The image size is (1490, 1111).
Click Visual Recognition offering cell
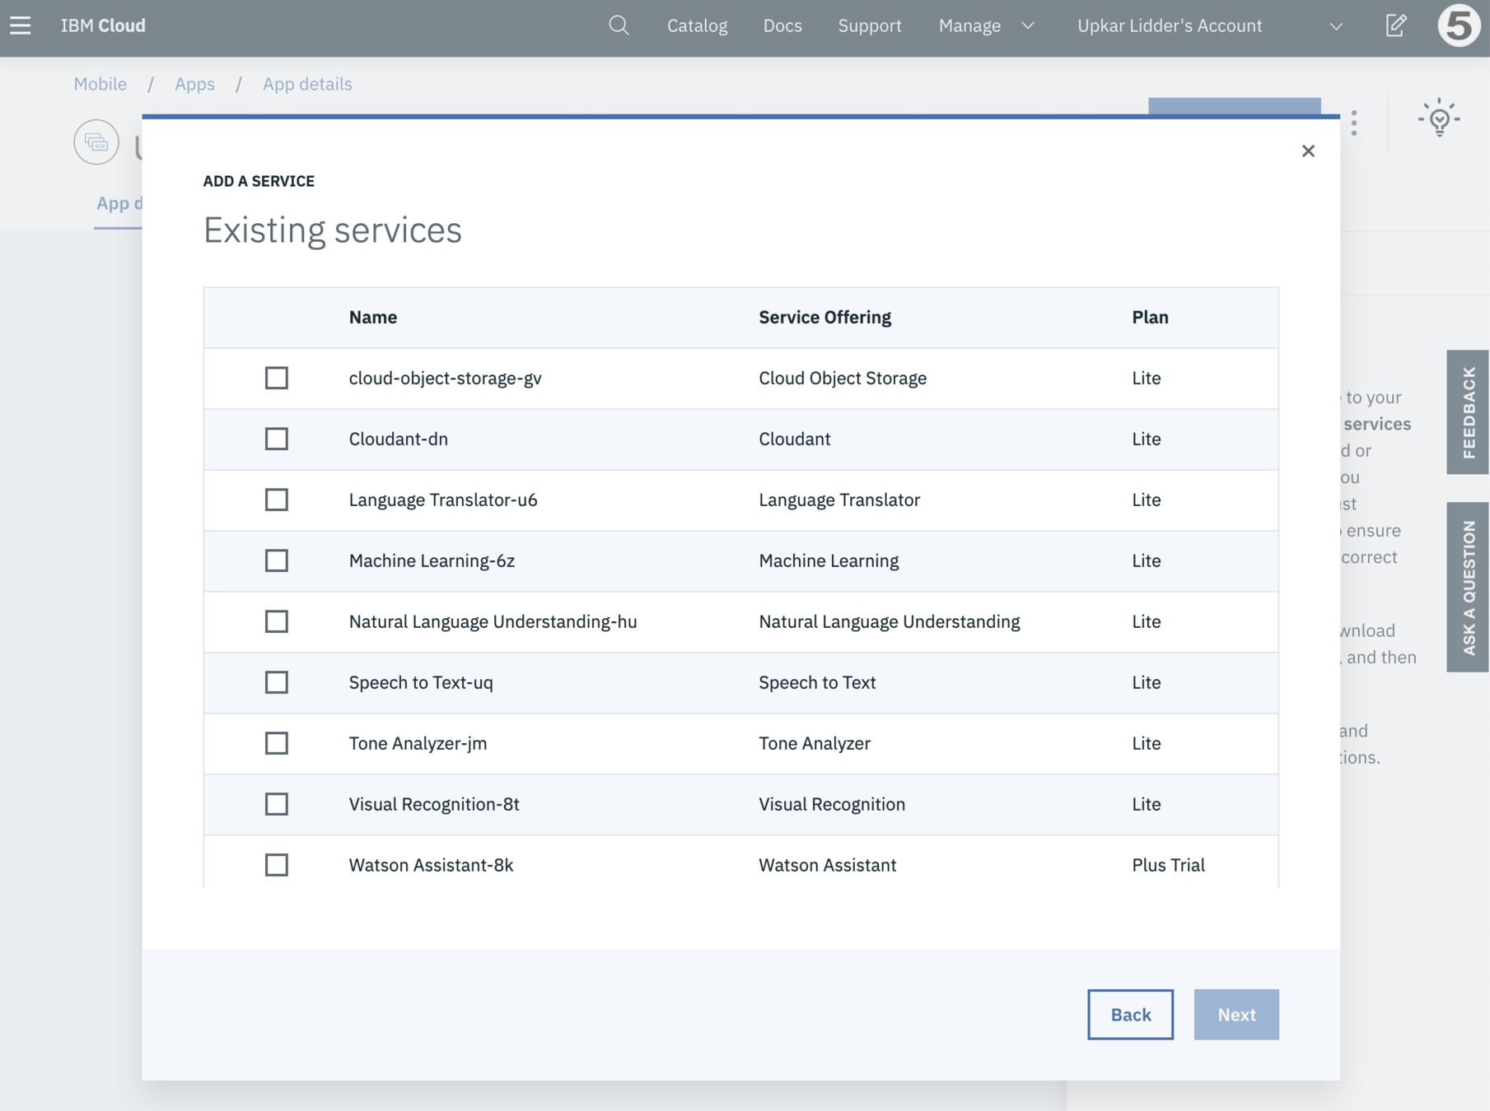tap(832, 804)
